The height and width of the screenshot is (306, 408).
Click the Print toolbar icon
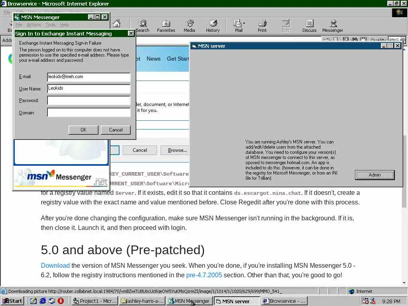(262, 26)
